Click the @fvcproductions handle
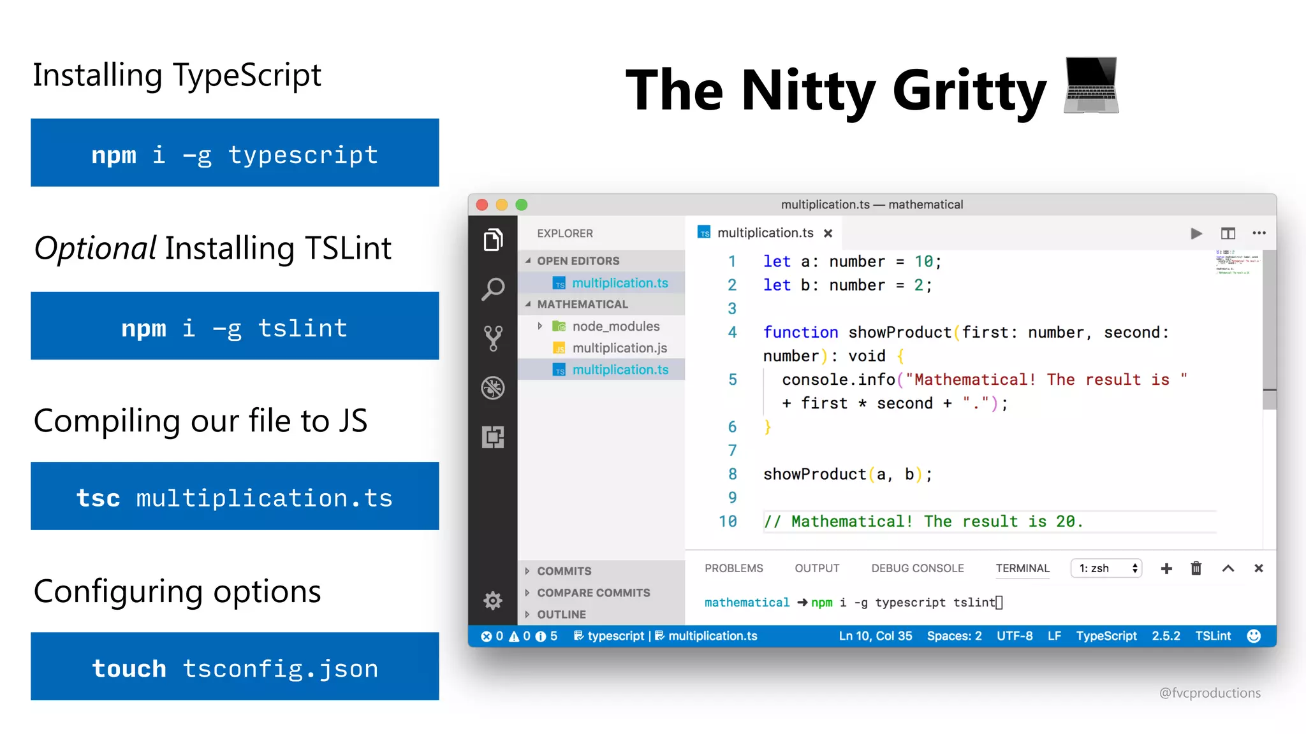This screenshot has height=734, width=1306. [x=1210, y=693]
